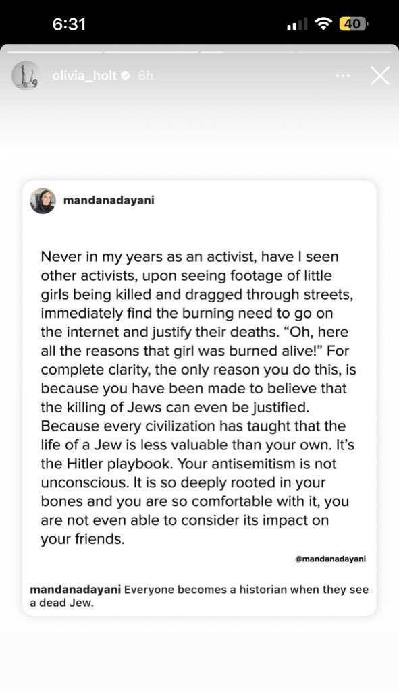The width and height of the screenshot is (399, 691).
Task: Tap the cellular signal bars icon
Action: 297,25
